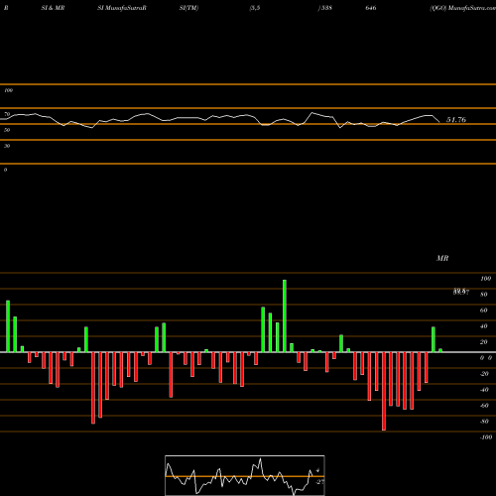The image size is (496, 496).
Task: Click the MR axis label 60
Action: click(x=483, y=310)
